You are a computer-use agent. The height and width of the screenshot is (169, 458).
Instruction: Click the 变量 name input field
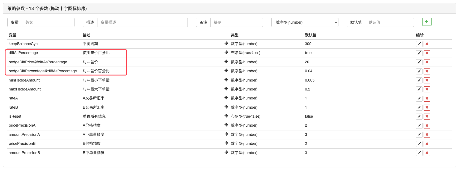[x=48, y=22]
